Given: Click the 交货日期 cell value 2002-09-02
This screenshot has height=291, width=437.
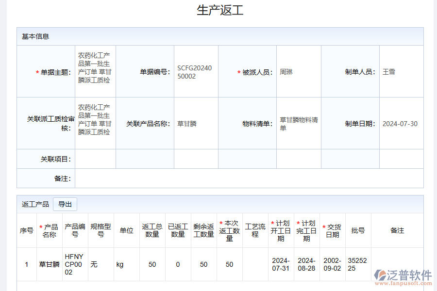Looking at the screenshot, I should pyautogui.click(x=332, y=264).
